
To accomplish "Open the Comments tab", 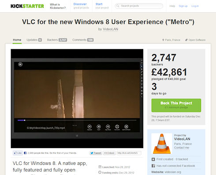I will click(83, 40).
